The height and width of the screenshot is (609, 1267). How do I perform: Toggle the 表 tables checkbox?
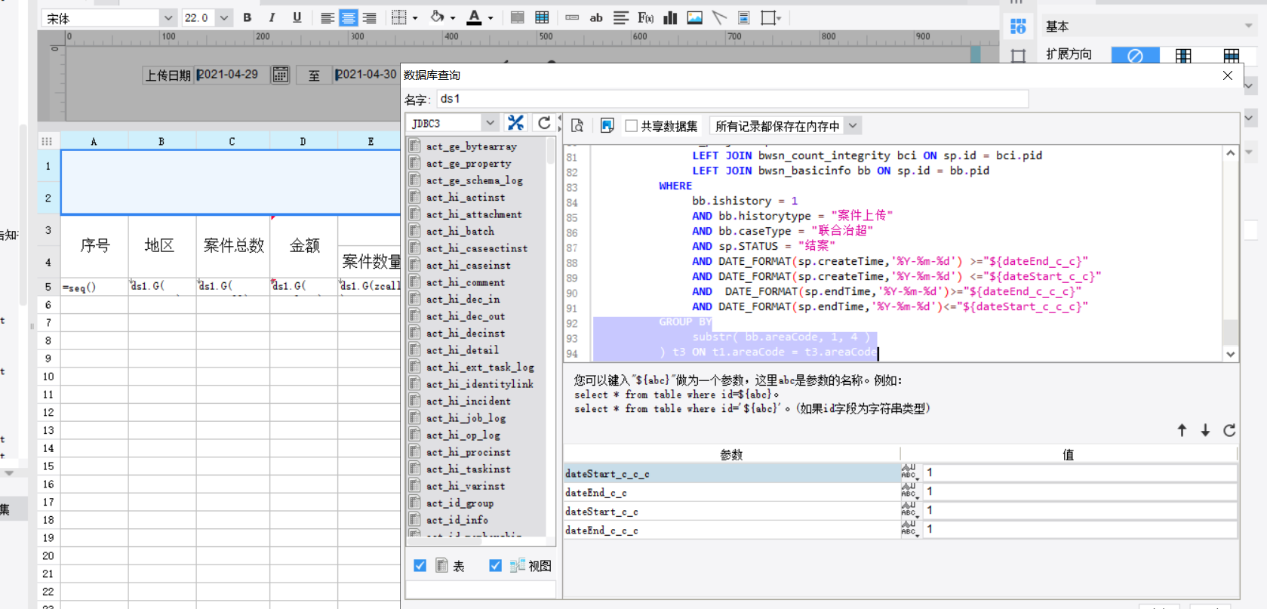click(x=420, y=565)
